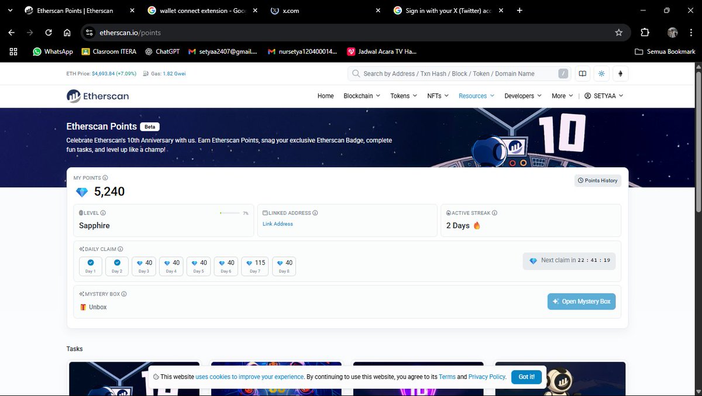The height and width of the screenshot is (396, 702).
Task: Click the blue diamond beside 5,240 points
Action: (x=82, y=192)
